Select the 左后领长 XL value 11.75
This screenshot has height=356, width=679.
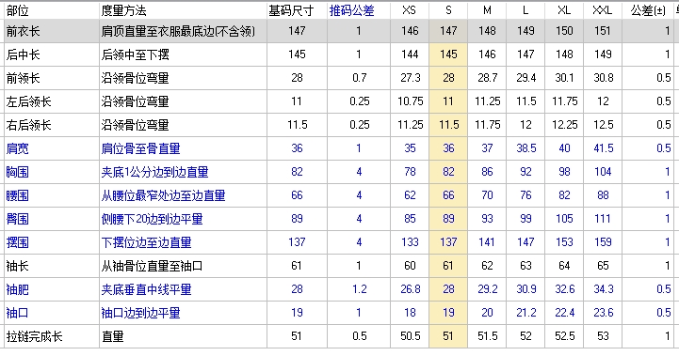pyautogui.click(x=564, y=101)
